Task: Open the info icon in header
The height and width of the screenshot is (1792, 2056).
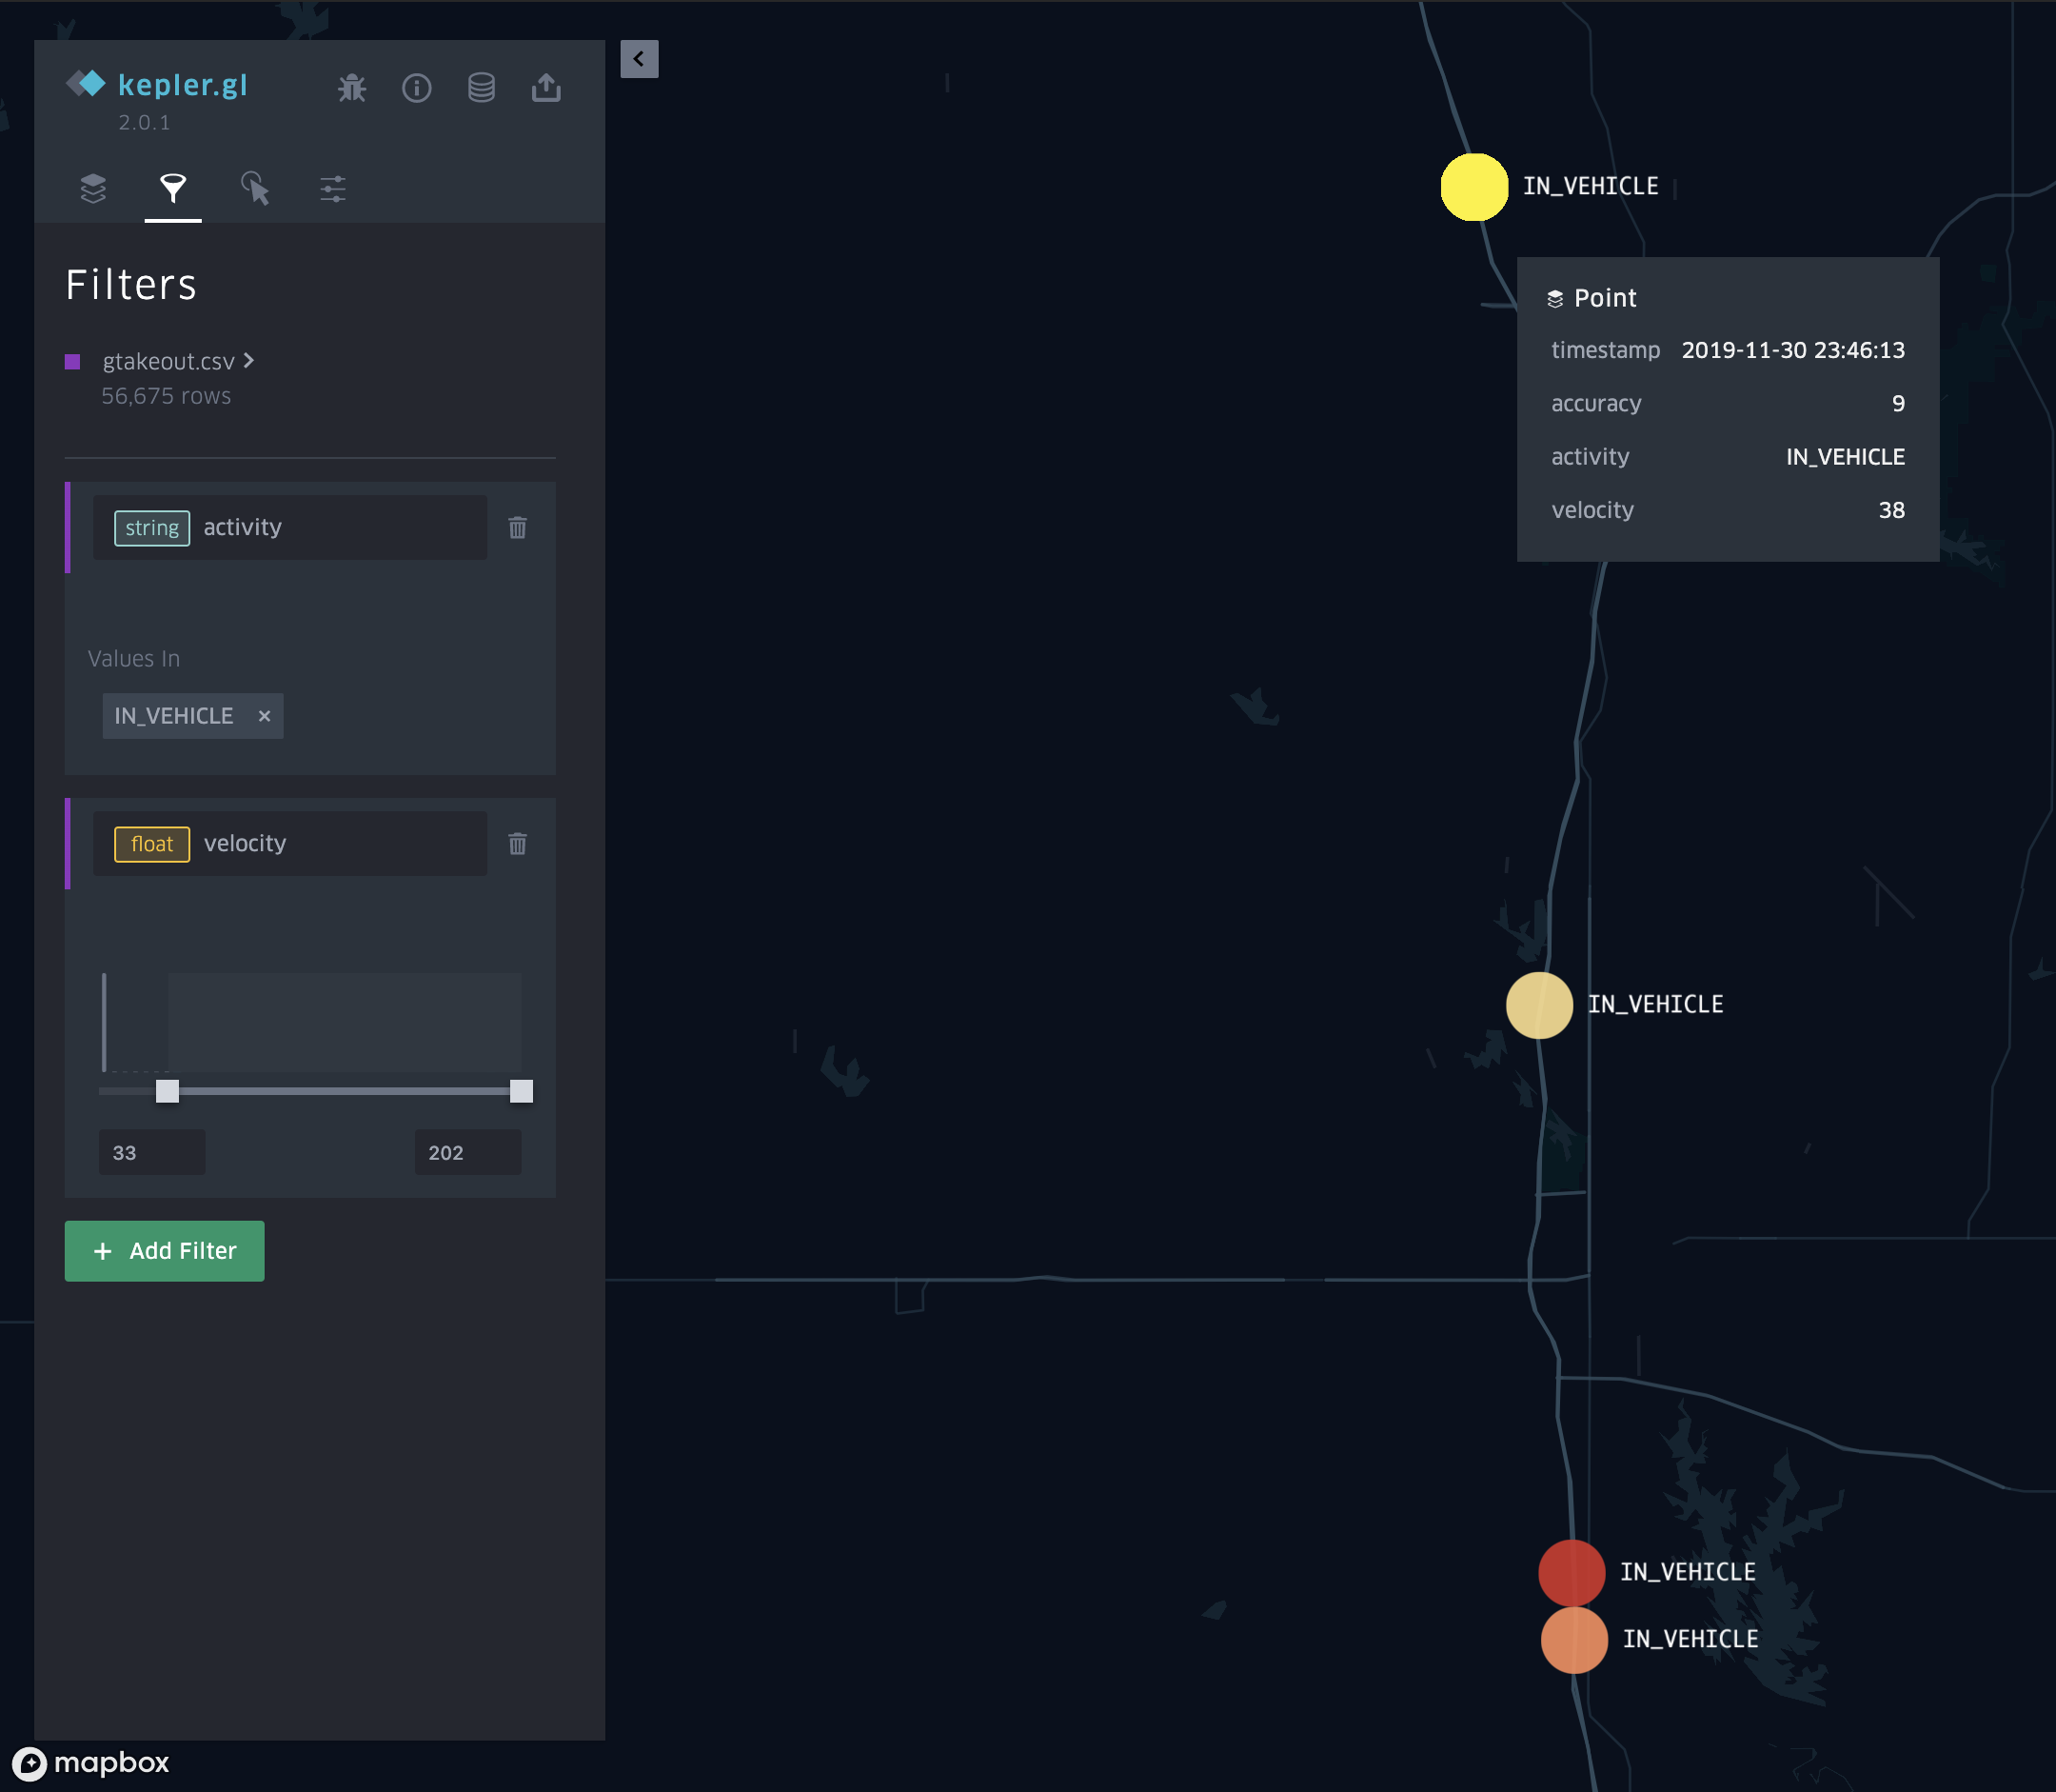Action: pos(417,88)
